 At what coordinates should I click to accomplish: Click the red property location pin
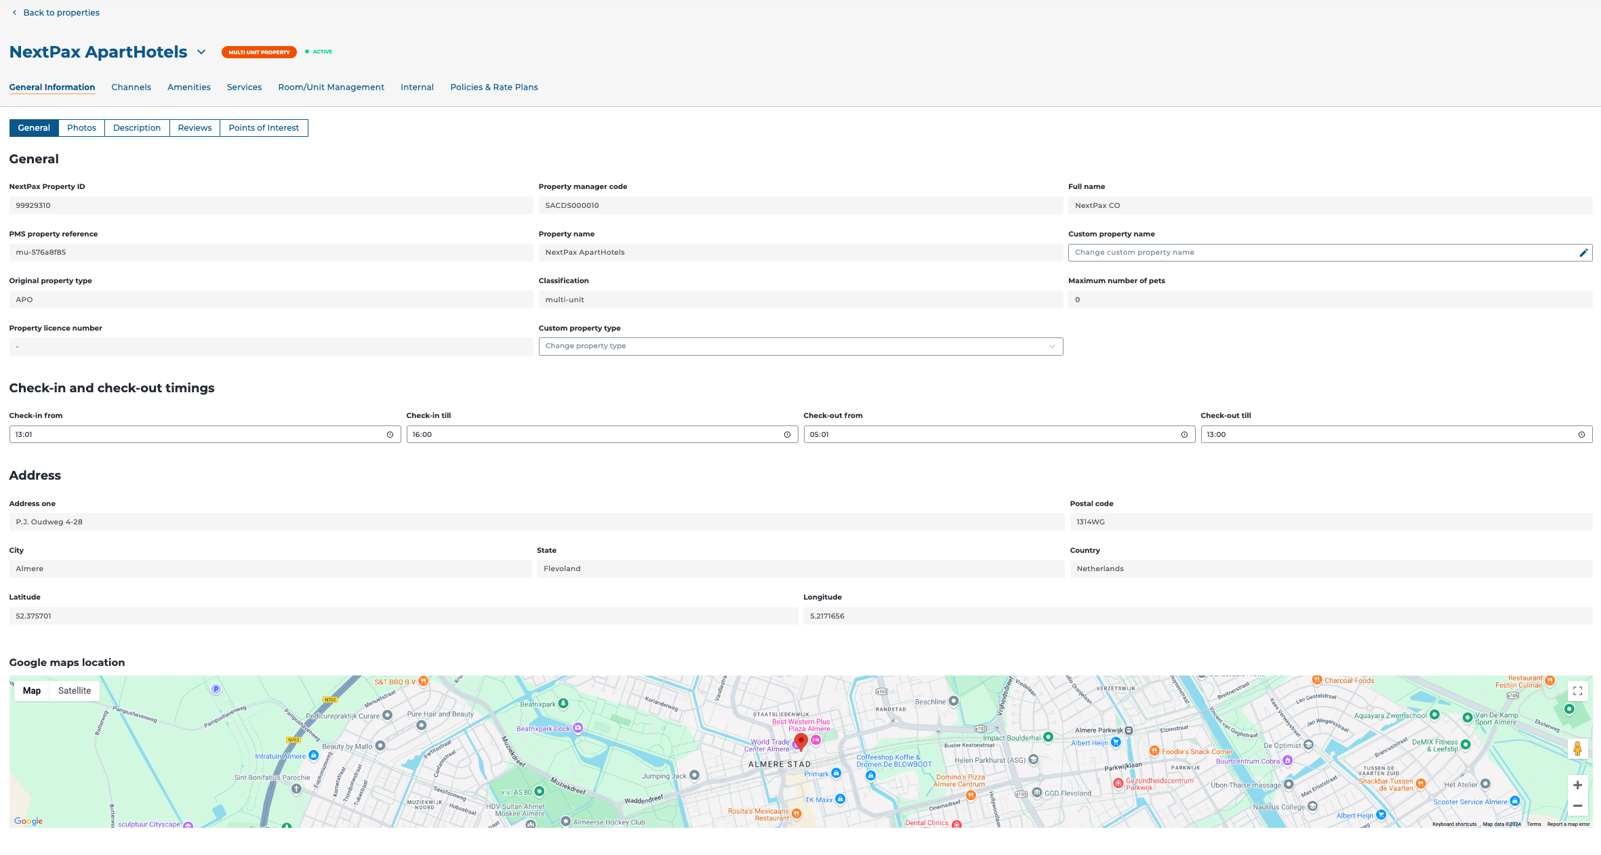[x=800, y=742]
